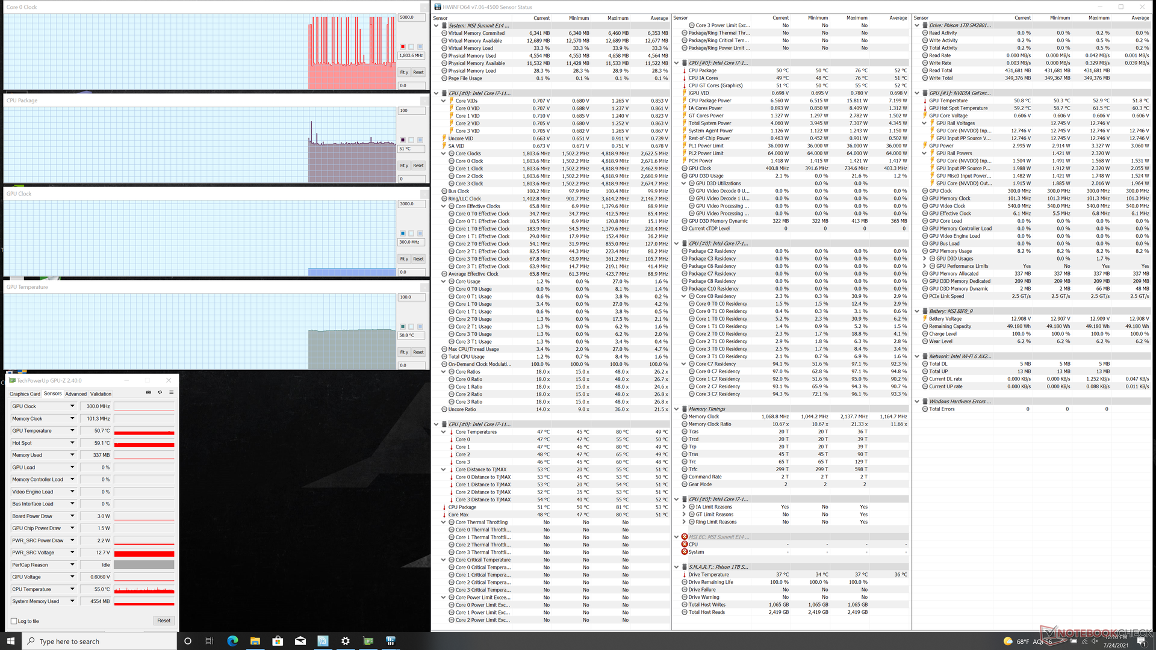Click GPU-Z screenshot camera icon
Viewport: 1156px width, 650px height.
[148, 392]
